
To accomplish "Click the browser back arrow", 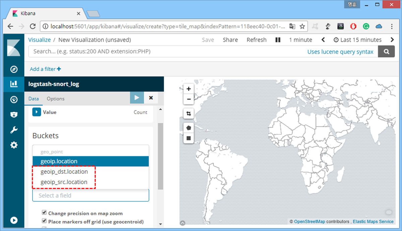I will click(10, 26).
